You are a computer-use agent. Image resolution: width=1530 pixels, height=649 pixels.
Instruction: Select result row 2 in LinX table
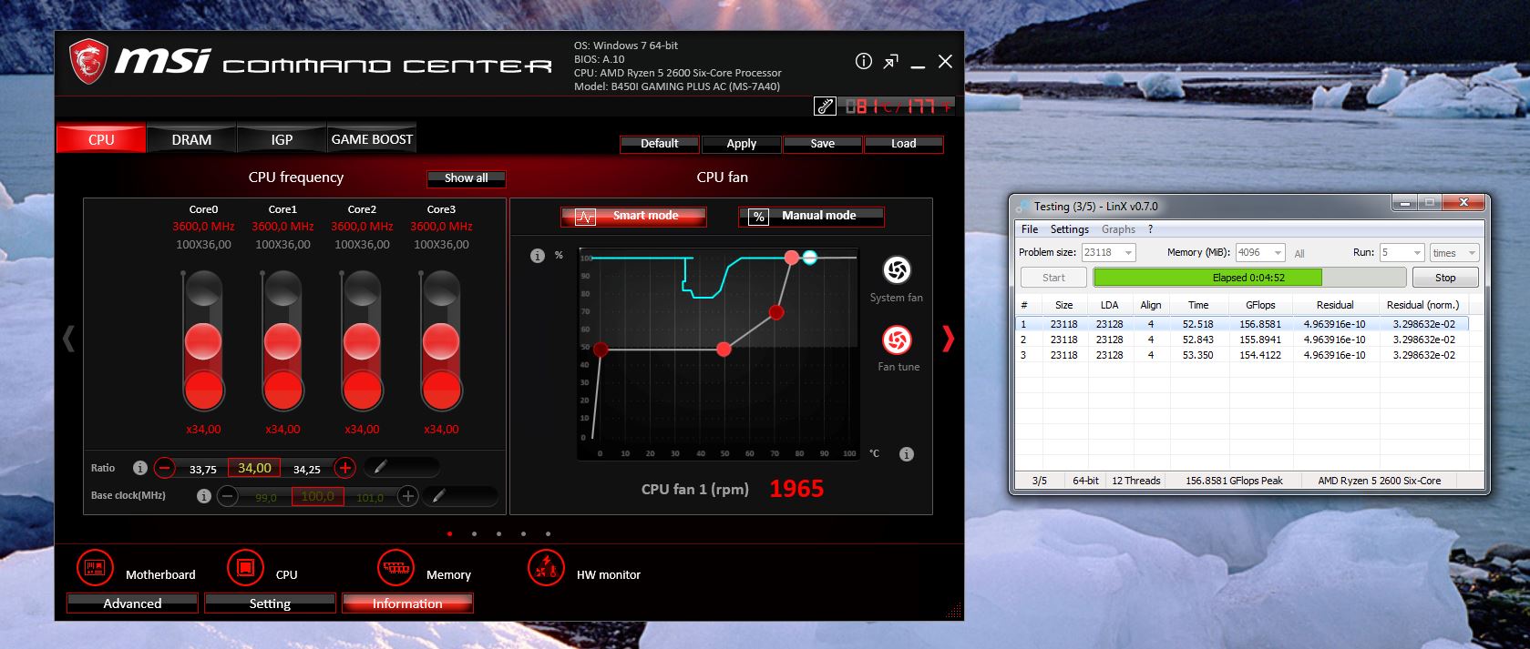(1241, 340)
